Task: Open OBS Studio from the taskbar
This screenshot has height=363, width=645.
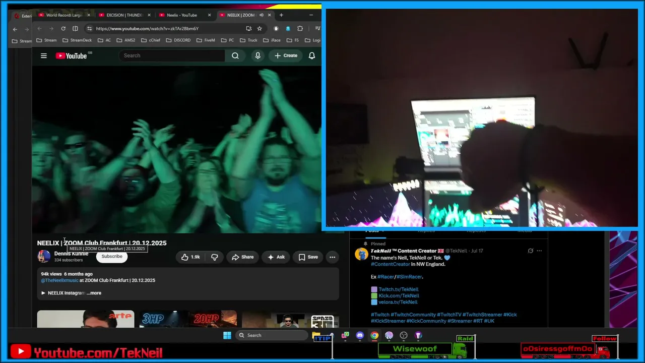Action: click(x=404, y=335)
